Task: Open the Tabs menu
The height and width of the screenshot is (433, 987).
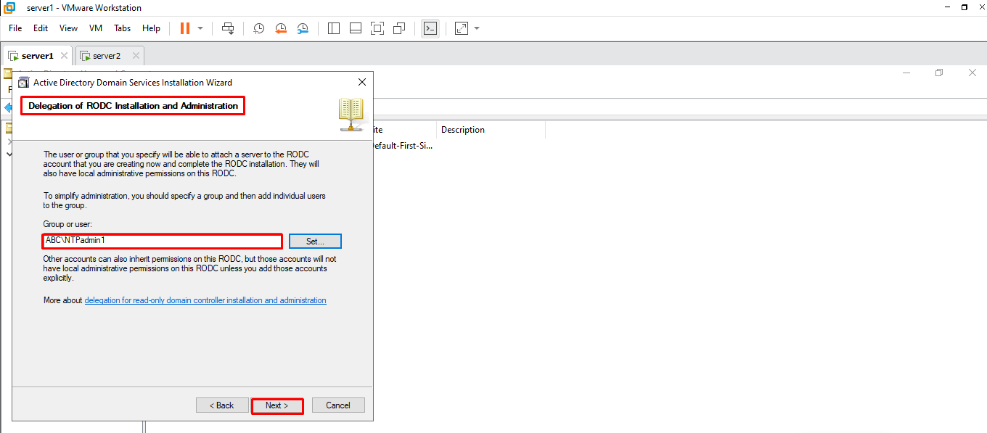Action: click(123, 28)
